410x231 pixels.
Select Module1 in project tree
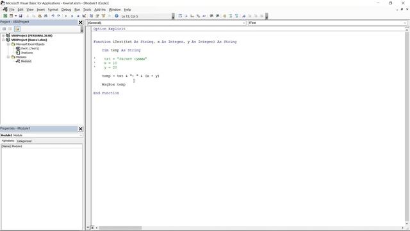[x=26, y=62]
